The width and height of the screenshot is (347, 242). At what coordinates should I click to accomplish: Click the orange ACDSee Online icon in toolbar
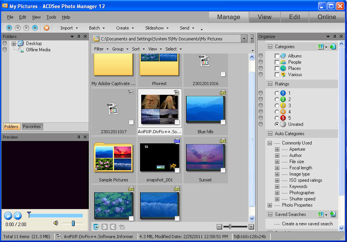tap(46, 28)
